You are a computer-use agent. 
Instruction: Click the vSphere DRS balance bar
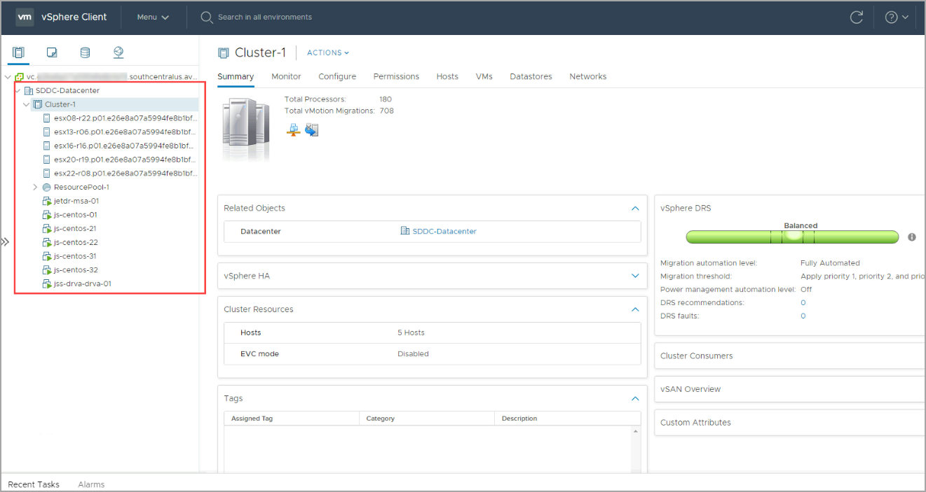click(x=791, y=237)
